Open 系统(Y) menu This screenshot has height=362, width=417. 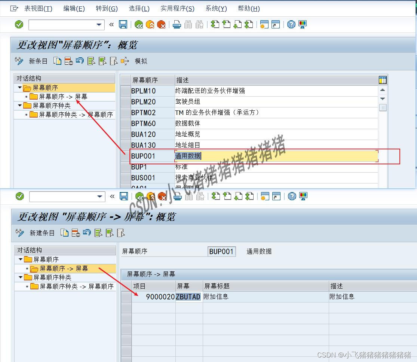[x=216, y=9]
